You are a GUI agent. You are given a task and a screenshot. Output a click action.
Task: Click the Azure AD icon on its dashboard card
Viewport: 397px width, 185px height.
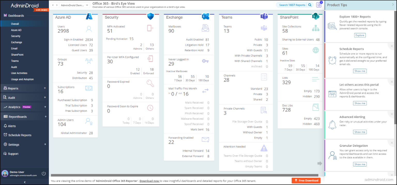pos(89,16)
